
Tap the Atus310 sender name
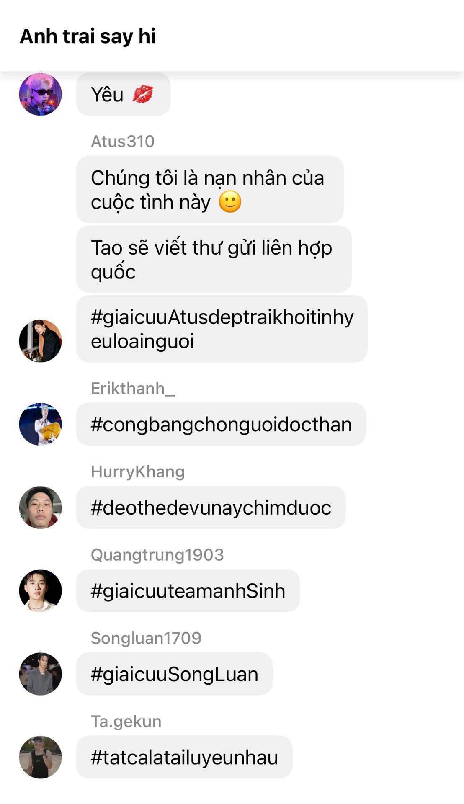[x=123, y=142]
